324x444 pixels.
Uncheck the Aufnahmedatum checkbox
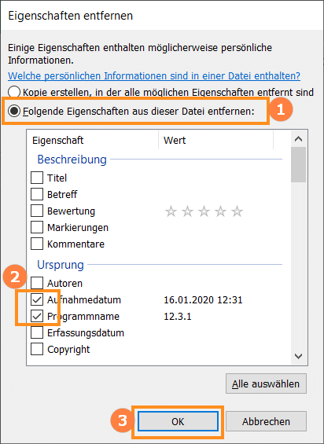(x=37, y=299)
